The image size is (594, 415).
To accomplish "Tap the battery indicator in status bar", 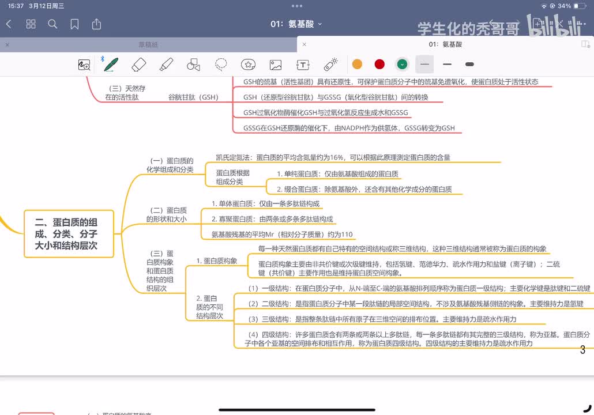I will click(580, 6).
